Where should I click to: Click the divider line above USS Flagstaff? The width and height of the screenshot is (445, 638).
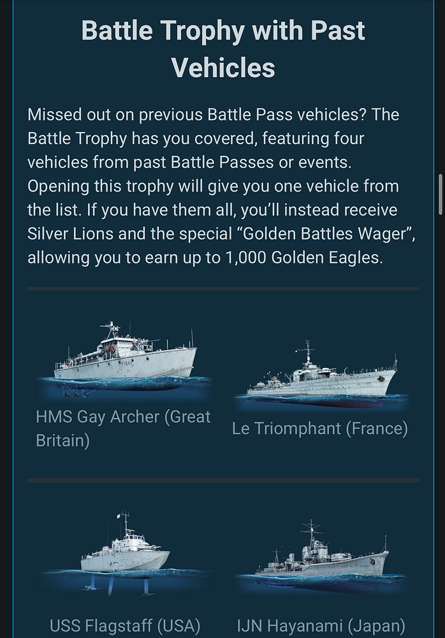[222, 480]
